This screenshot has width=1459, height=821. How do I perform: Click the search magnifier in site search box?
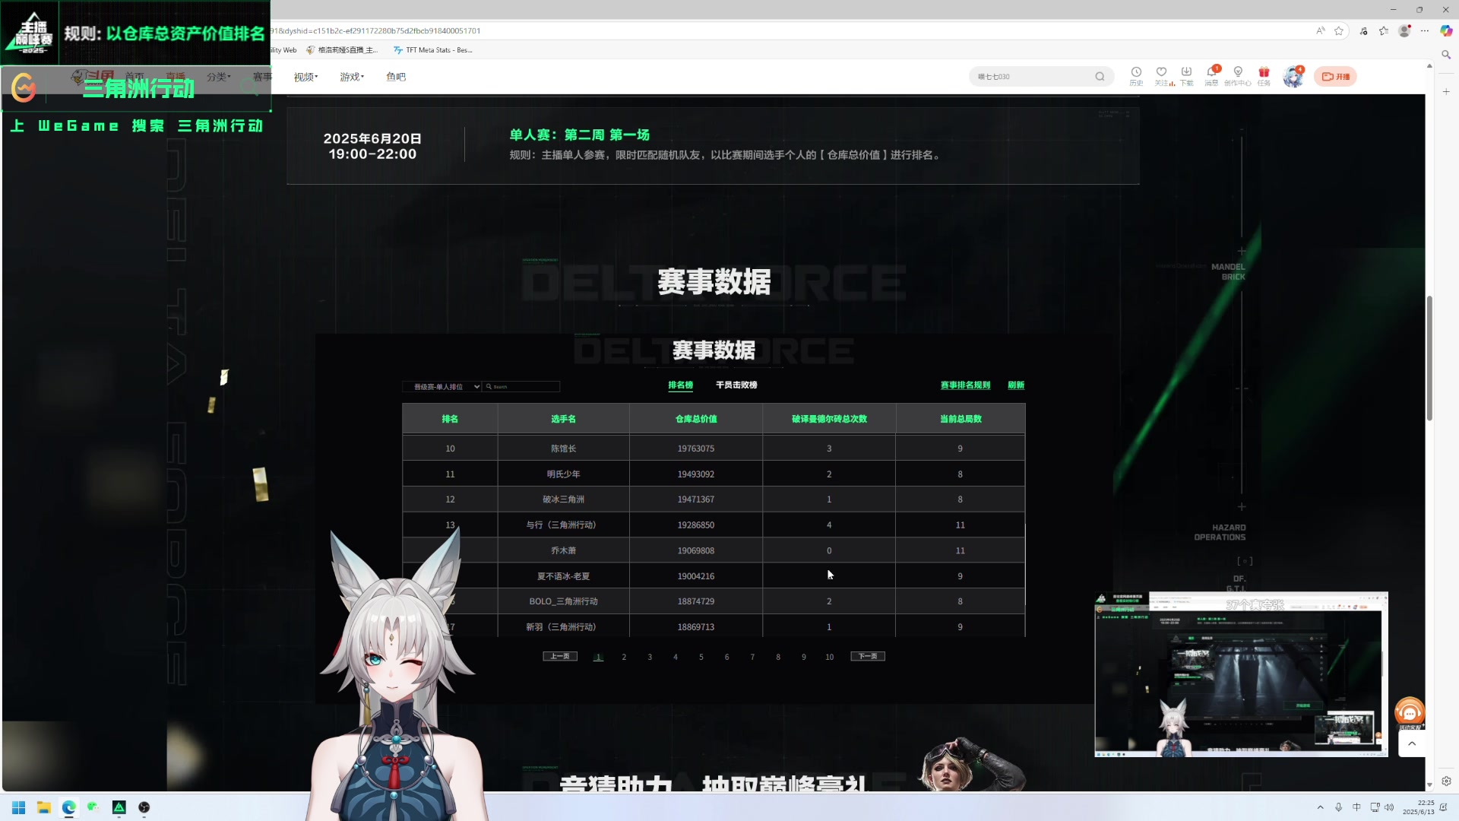(x=1100, y=77)
